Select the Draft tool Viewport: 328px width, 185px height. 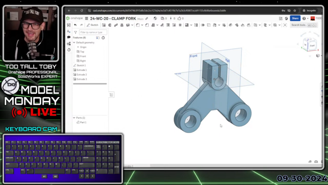(x=153, y=25)
